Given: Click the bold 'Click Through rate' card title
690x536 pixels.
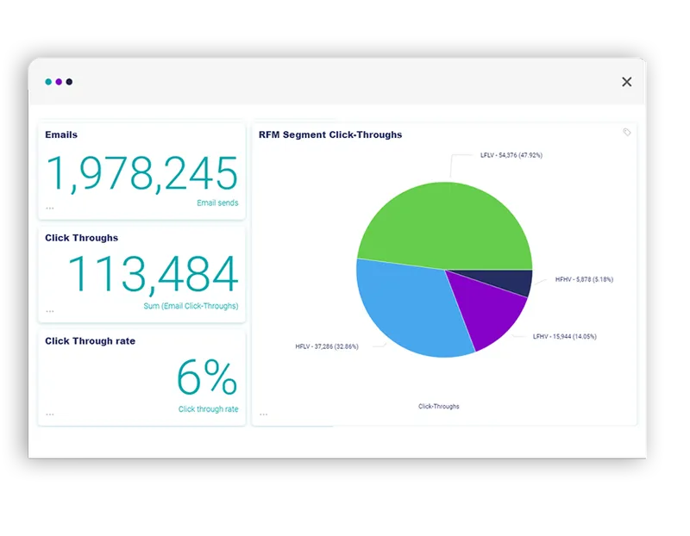Looking at the screenshot, I should (x=91, y=341).
